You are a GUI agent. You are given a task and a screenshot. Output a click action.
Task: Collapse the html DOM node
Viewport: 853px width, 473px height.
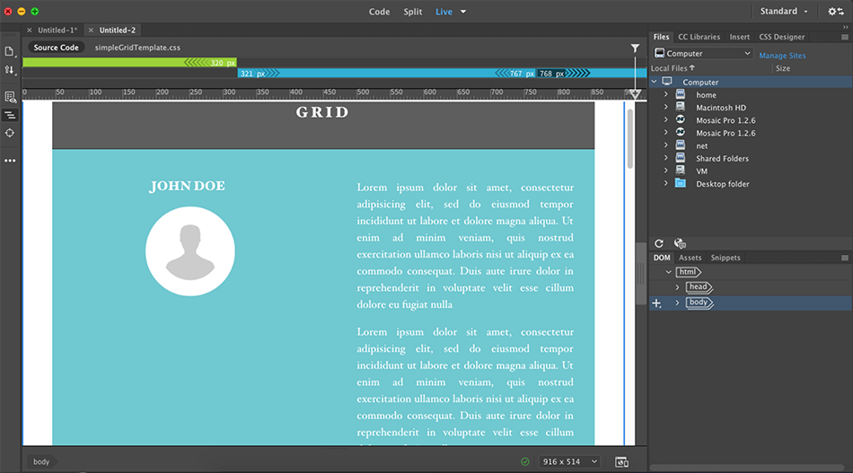pyautogui.click(x=669, y=272)
